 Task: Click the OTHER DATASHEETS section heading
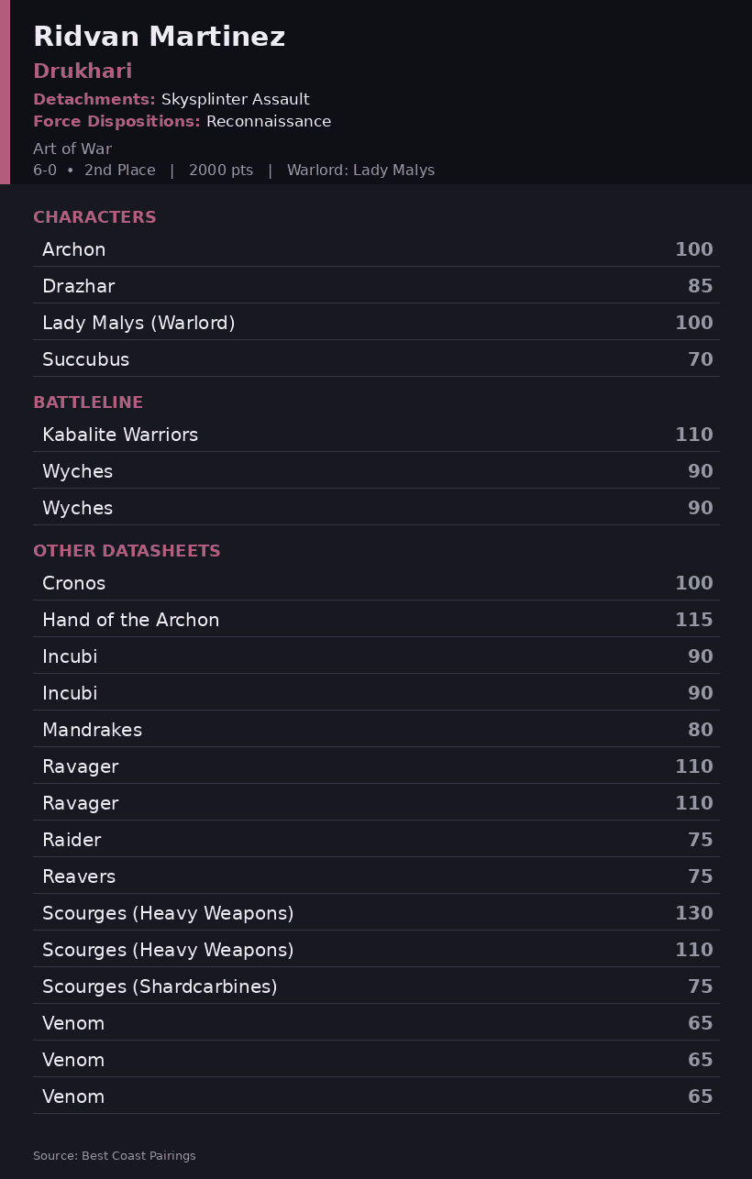point(127,551)
